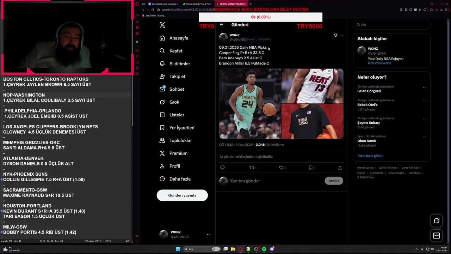The width and height of the screenshot is (451, 254).
Task: Click the share post icon
Action: (340, 168)
